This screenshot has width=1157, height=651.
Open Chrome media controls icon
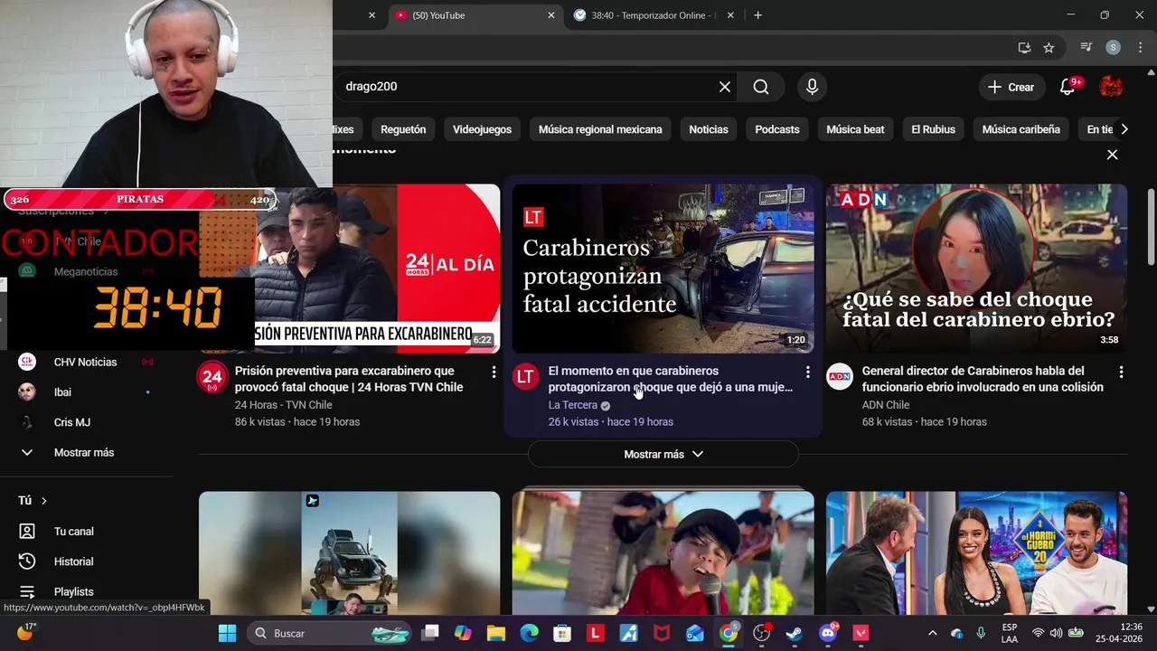(1087, 48)
